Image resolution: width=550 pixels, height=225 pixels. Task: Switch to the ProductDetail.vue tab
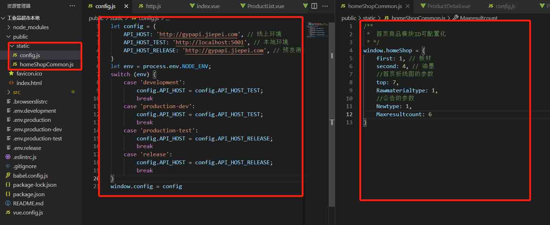pyautogui.click(x=448, y=6)
